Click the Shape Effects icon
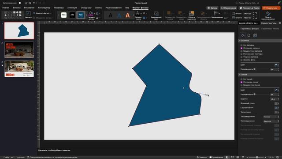 tap(97, 18)
